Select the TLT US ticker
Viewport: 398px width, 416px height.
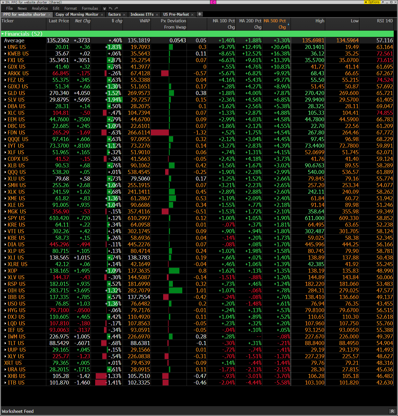(16, 343)
